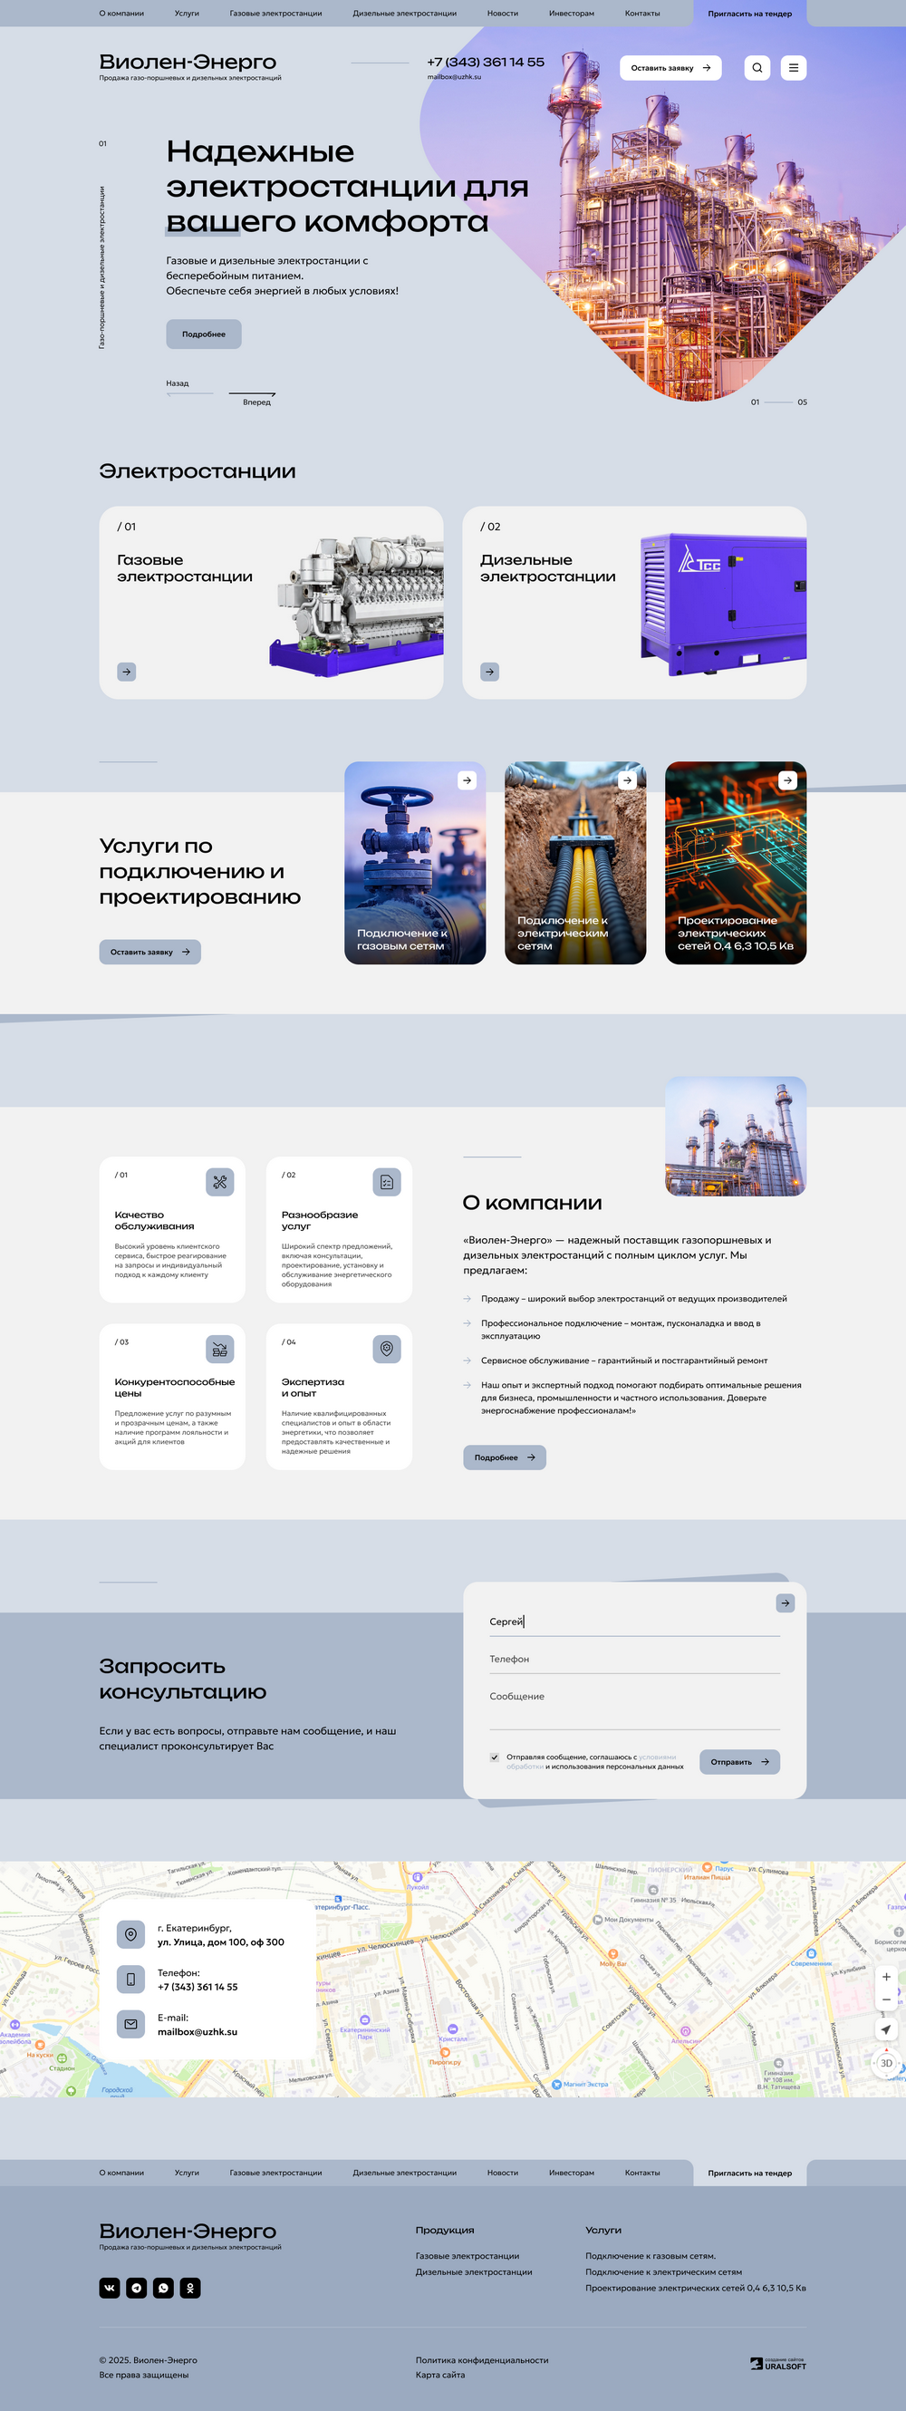
Task: Open the Telegram icon in the footer
Action: [x=137, y=2288]
